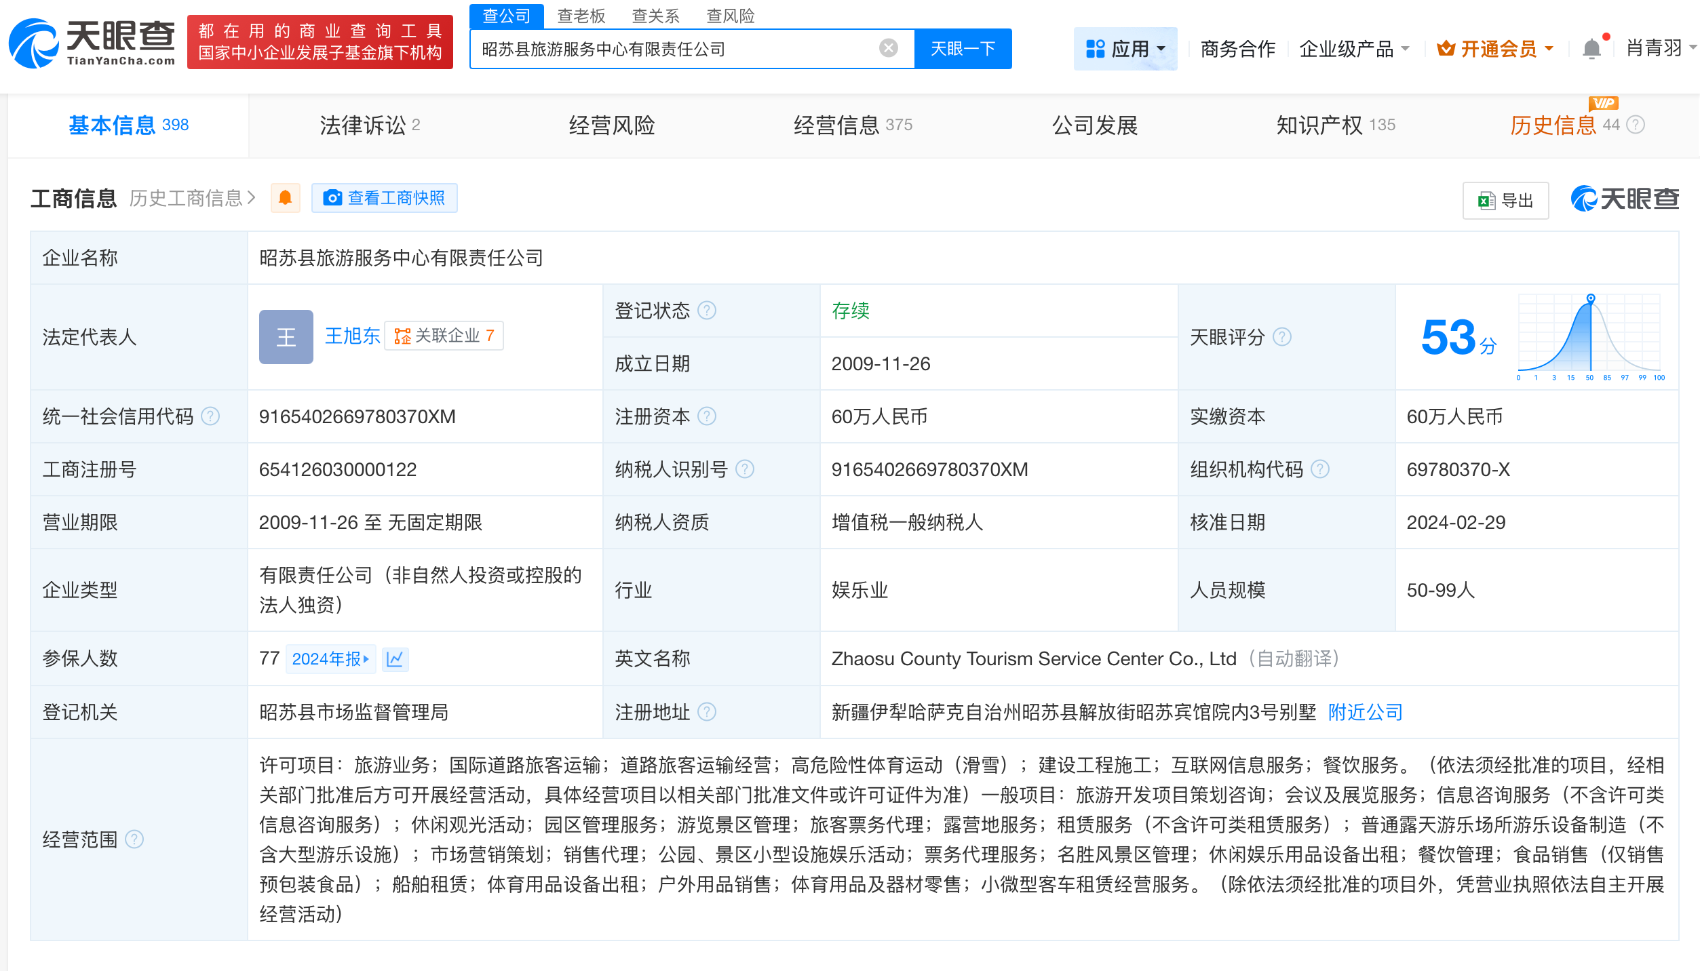Screen dimensions: 1700x971
Task: Expand the 2024年报 year selector
Action: [x=330, y=658]
